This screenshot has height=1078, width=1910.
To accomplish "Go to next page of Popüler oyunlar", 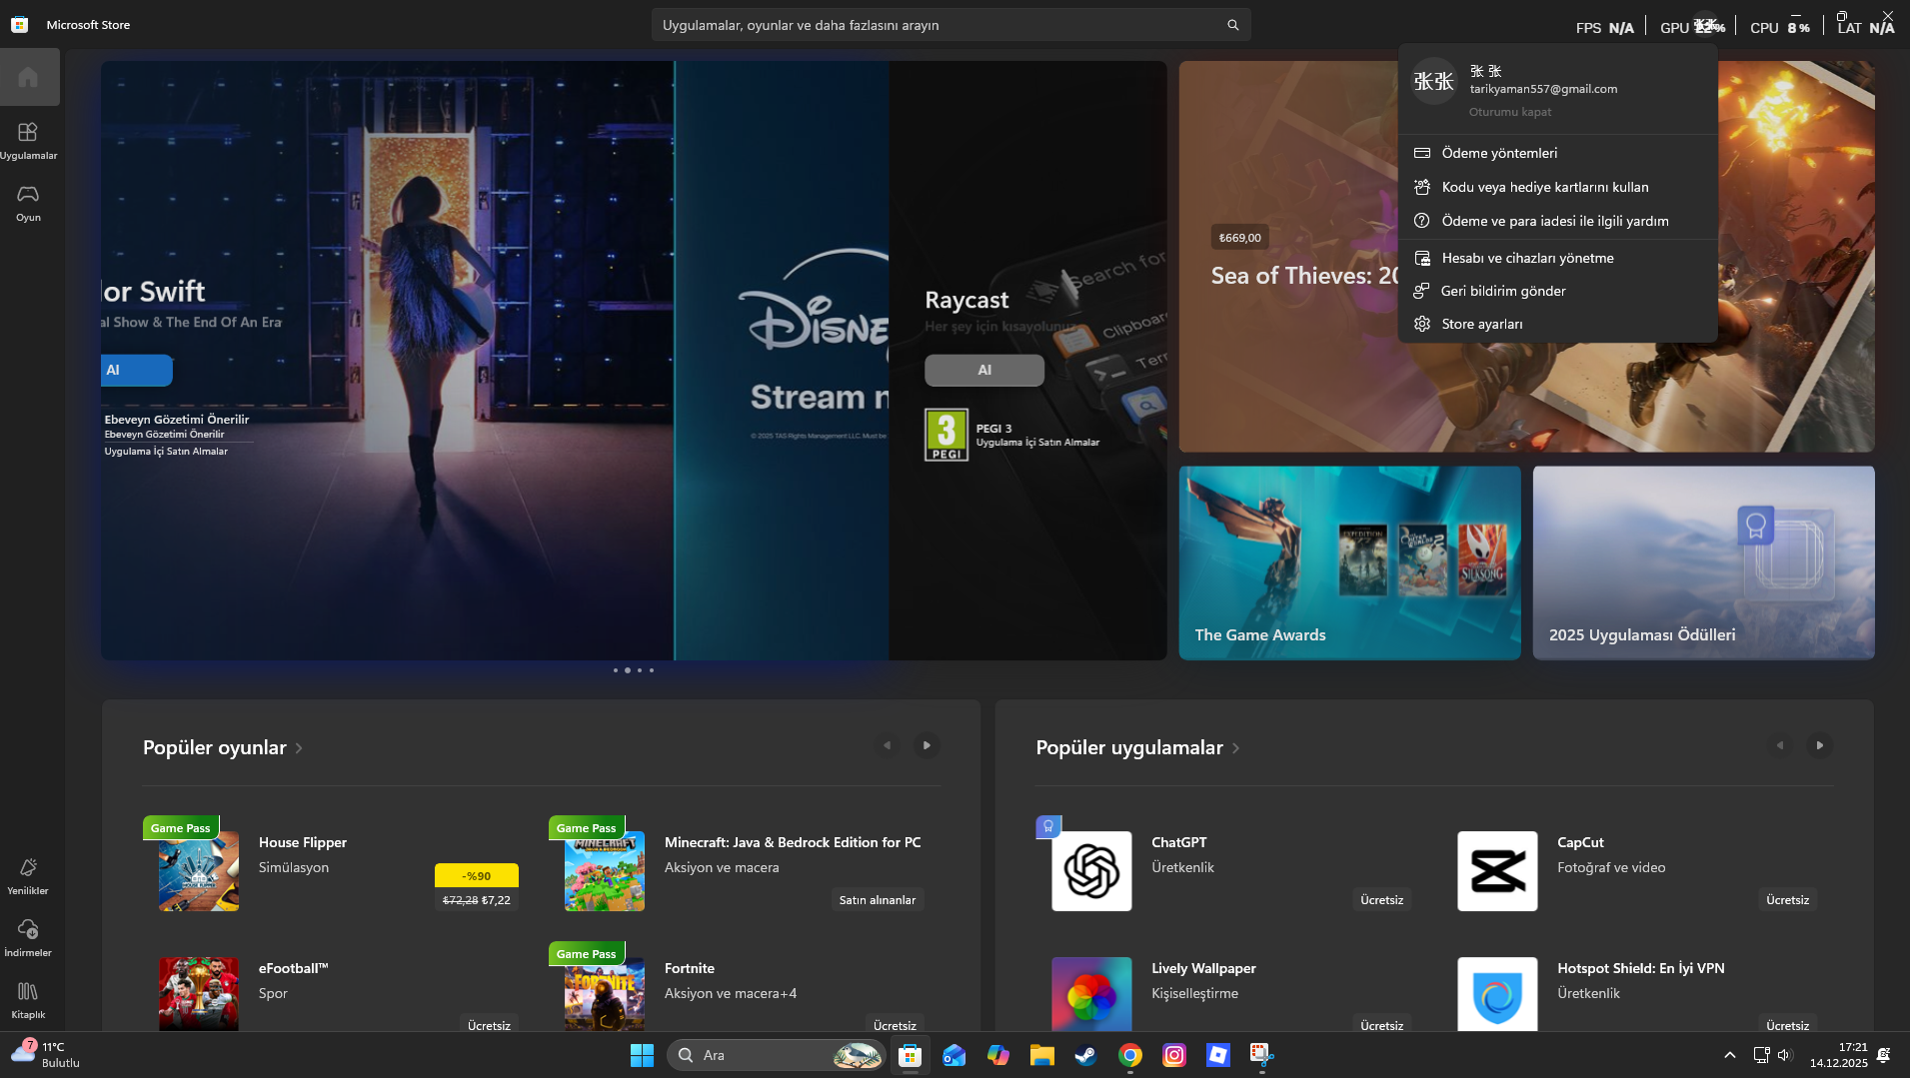I will (927, 745).
